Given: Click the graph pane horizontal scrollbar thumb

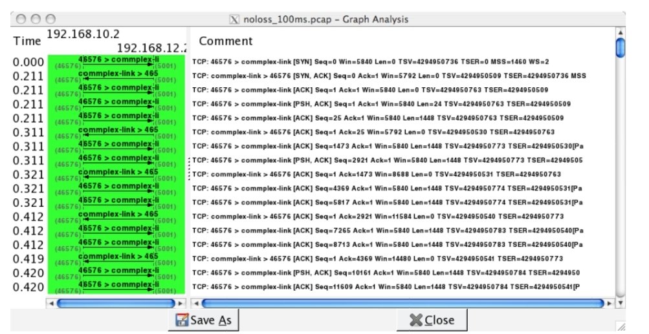Looking at the screenshot, I should 116,304.
